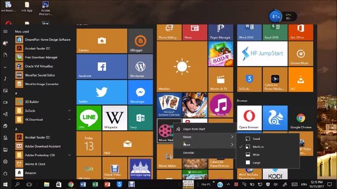Launch the VLC tile
The height and width of the screenshot is (189, 337).
click(301, 79)
